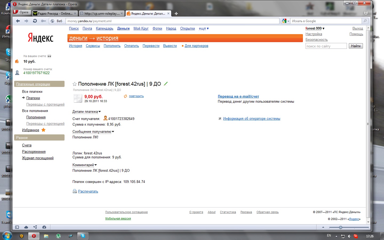This screenshot has width=384, height=240.
Task: Open the История submenu link
Action: pyautogui.click(x=75, y=46)
